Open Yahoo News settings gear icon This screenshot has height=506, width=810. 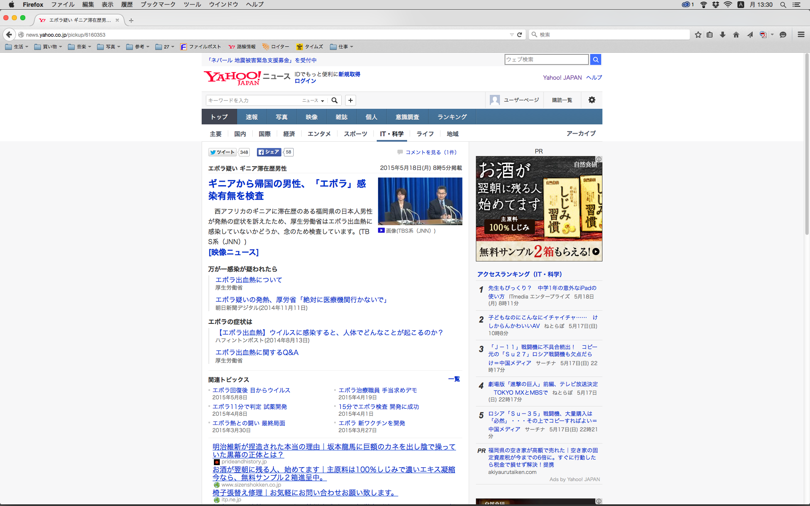(x=592, y=100)
